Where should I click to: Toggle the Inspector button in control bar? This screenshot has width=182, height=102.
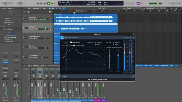tap(6, 3)
